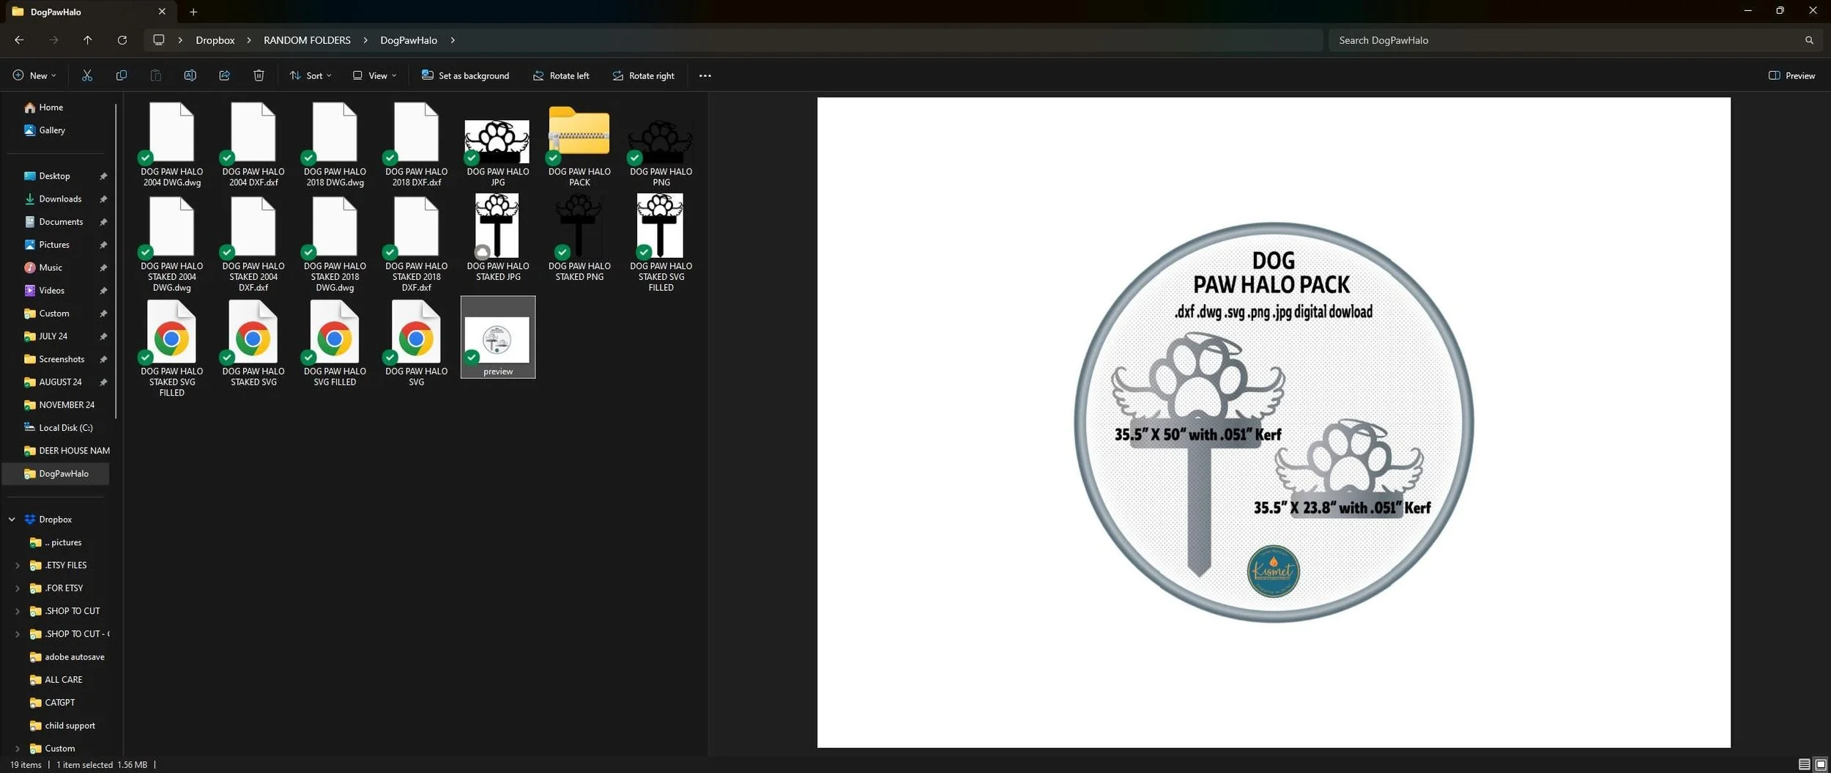1831x773 pixels.
Task: Switch to large thumbnails view layout icon
Action: pos(1820,764)
